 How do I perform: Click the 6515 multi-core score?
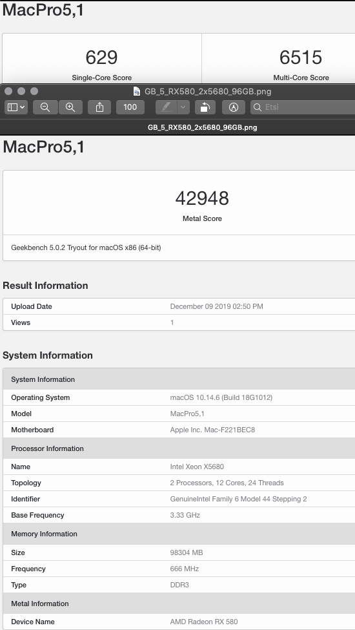[x=301, y=58]
